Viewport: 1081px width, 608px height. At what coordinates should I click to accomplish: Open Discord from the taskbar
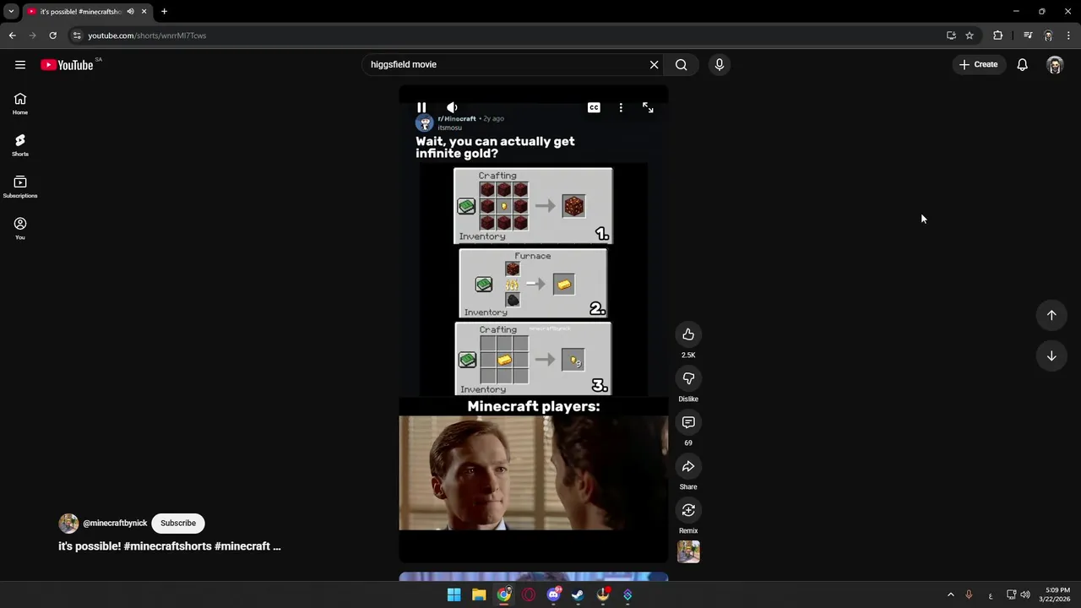click(553, 595)
